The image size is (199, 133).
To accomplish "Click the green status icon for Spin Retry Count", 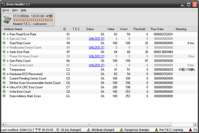I will point(4,61).
